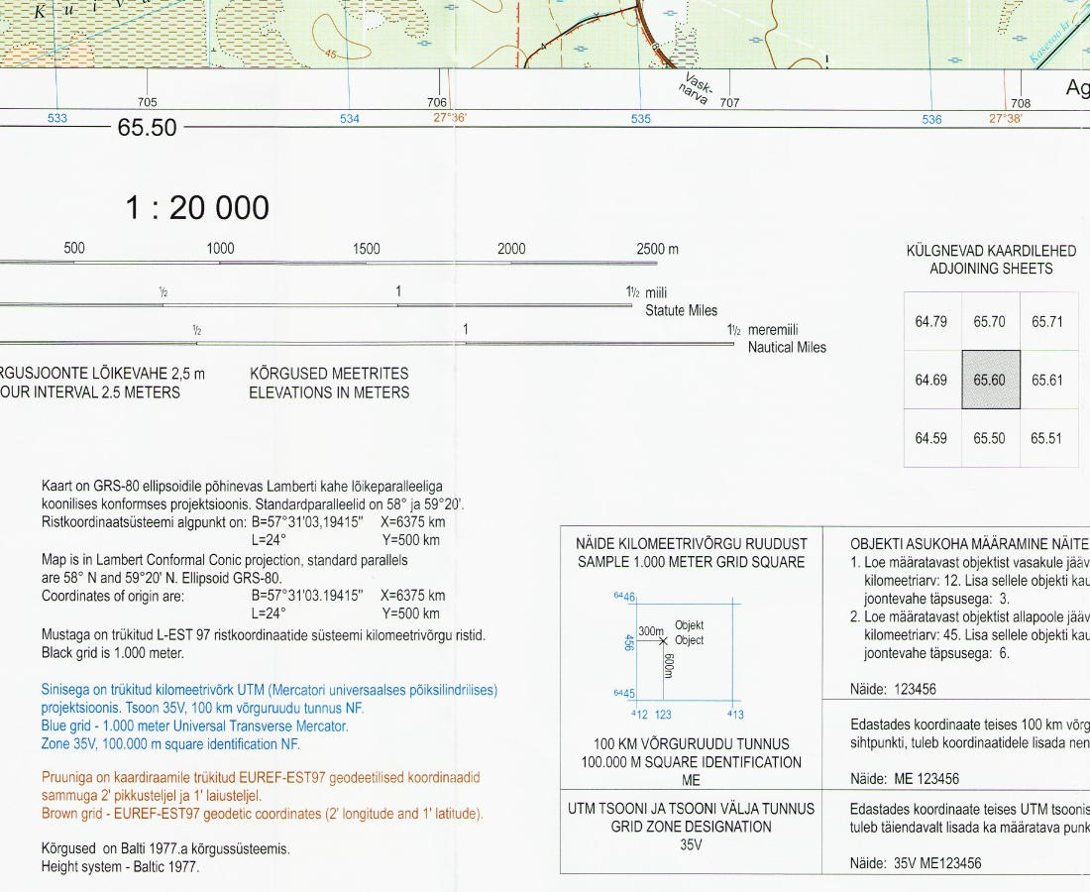Click "Height system - Baltic 1977." line
Image resolution: width=1090 pixels, height=892 pixels.
tap(120, 867)
